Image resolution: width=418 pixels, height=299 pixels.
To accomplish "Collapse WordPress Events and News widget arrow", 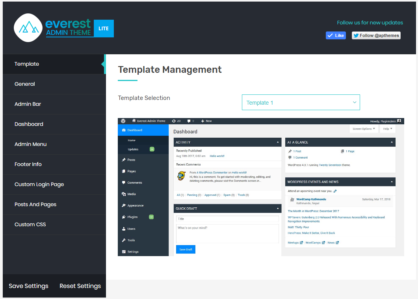I will click(392, 182).
